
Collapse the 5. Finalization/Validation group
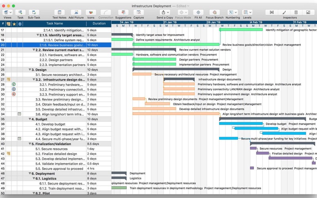(x=30, y=144)
